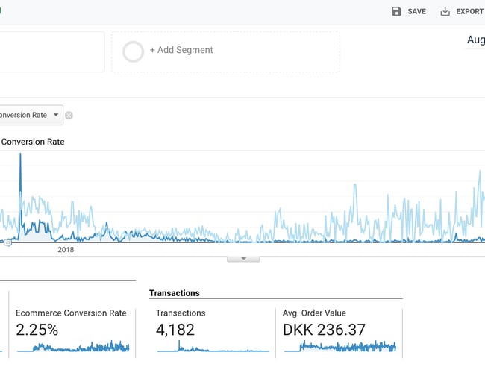Select the Ecommerce Conversion Rate scorecard label
485x373 pixels.
pos(71,313)
